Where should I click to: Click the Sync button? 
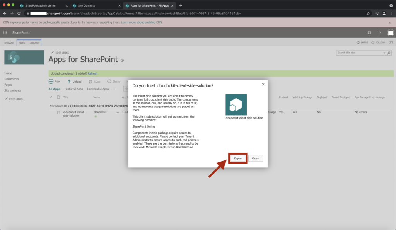pyautogui.click(x=94, y=82)
